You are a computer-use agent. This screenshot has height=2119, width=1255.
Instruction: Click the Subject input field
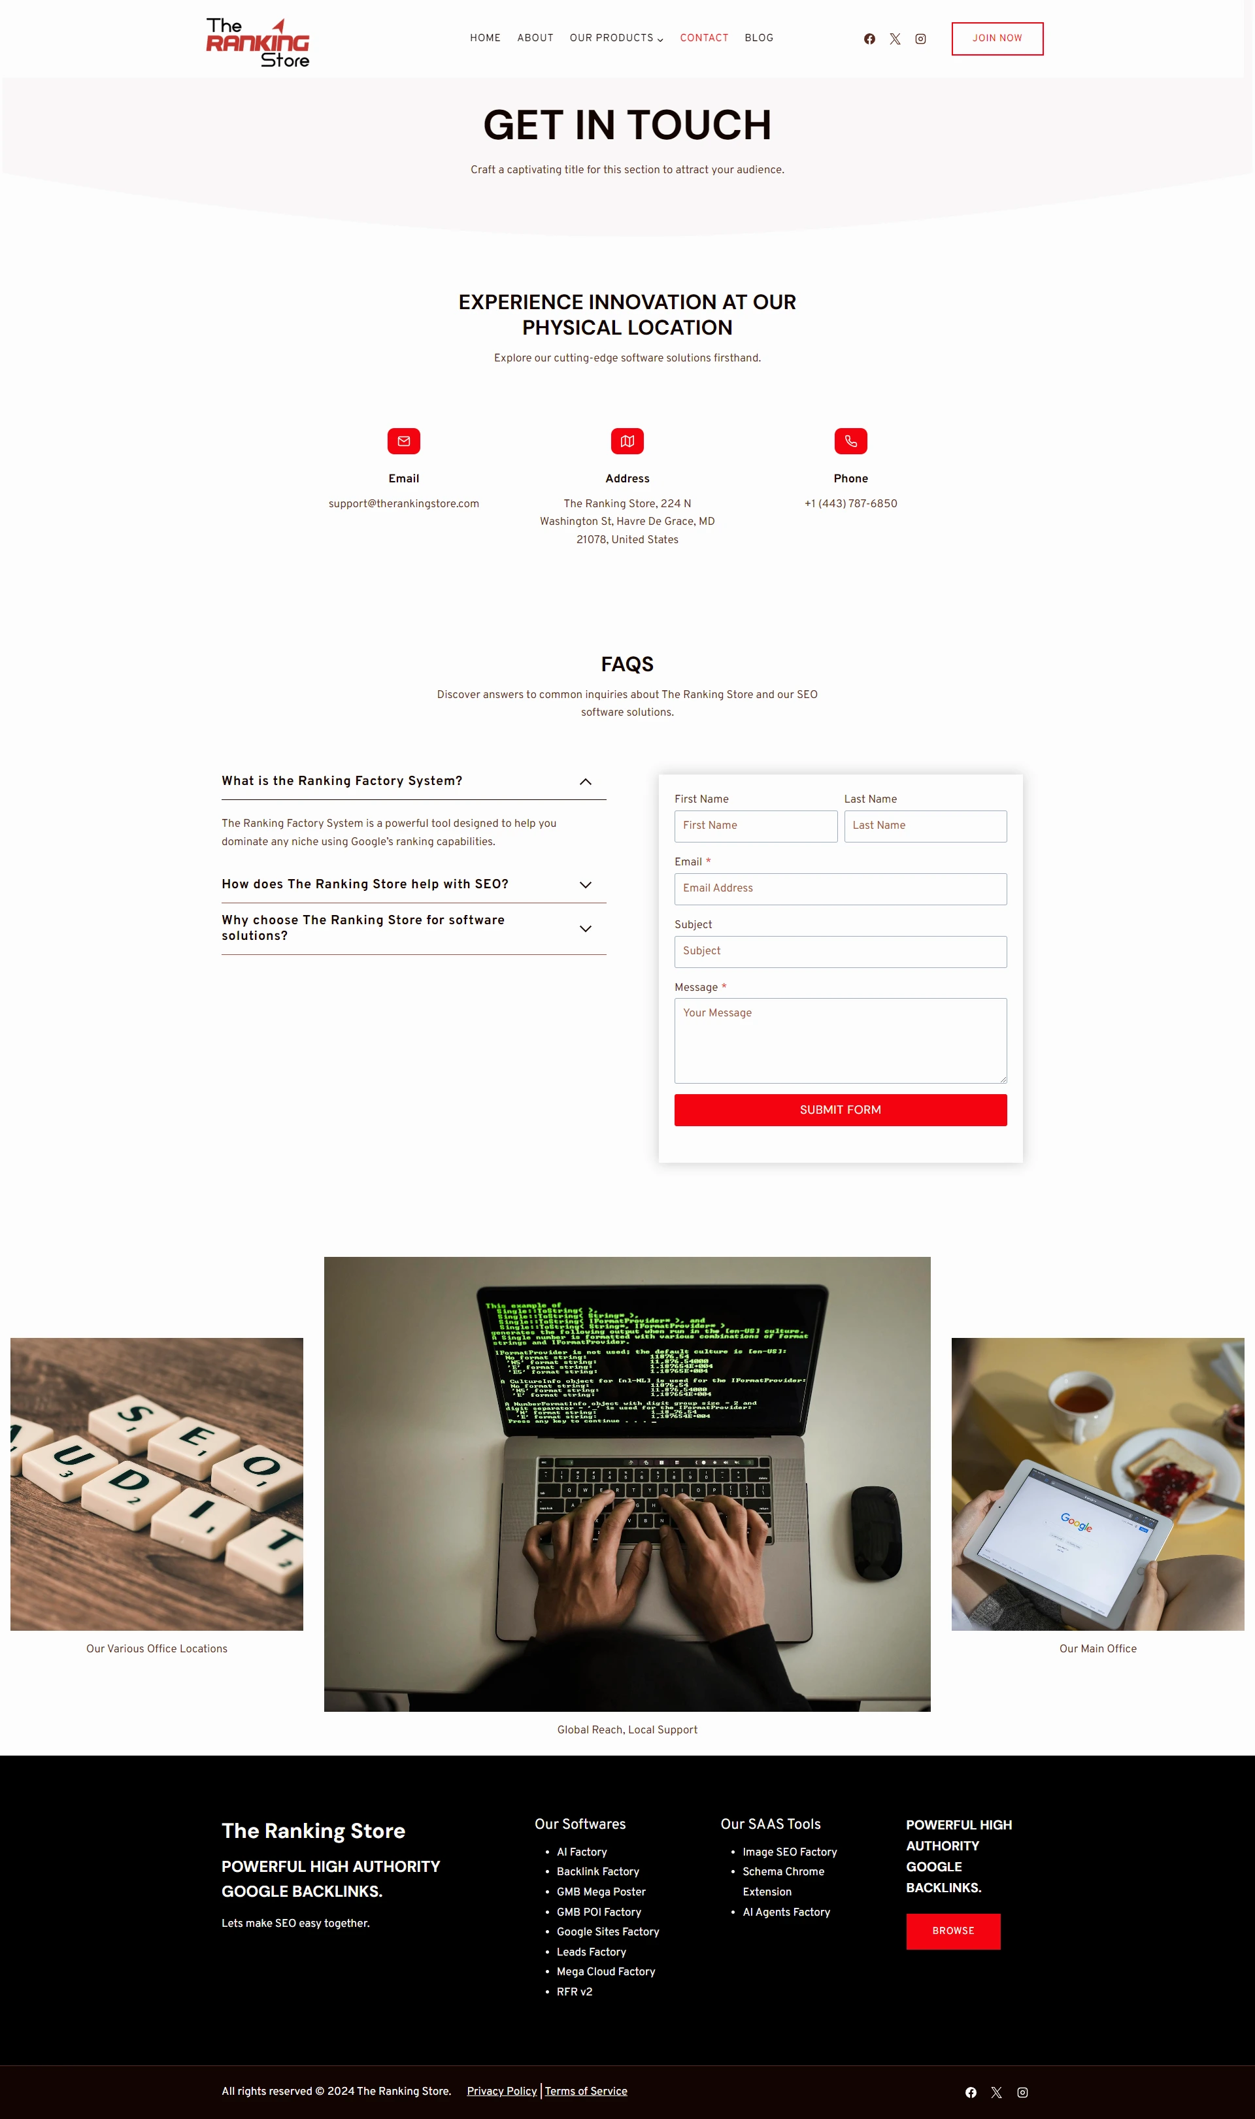841,951
